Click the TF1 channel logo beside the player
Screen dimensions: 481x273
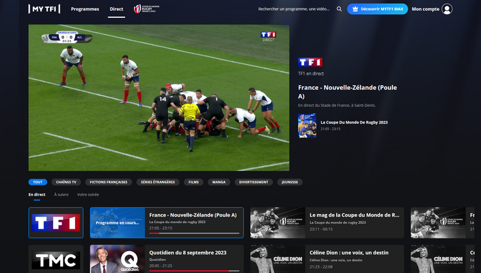point(310,62)
